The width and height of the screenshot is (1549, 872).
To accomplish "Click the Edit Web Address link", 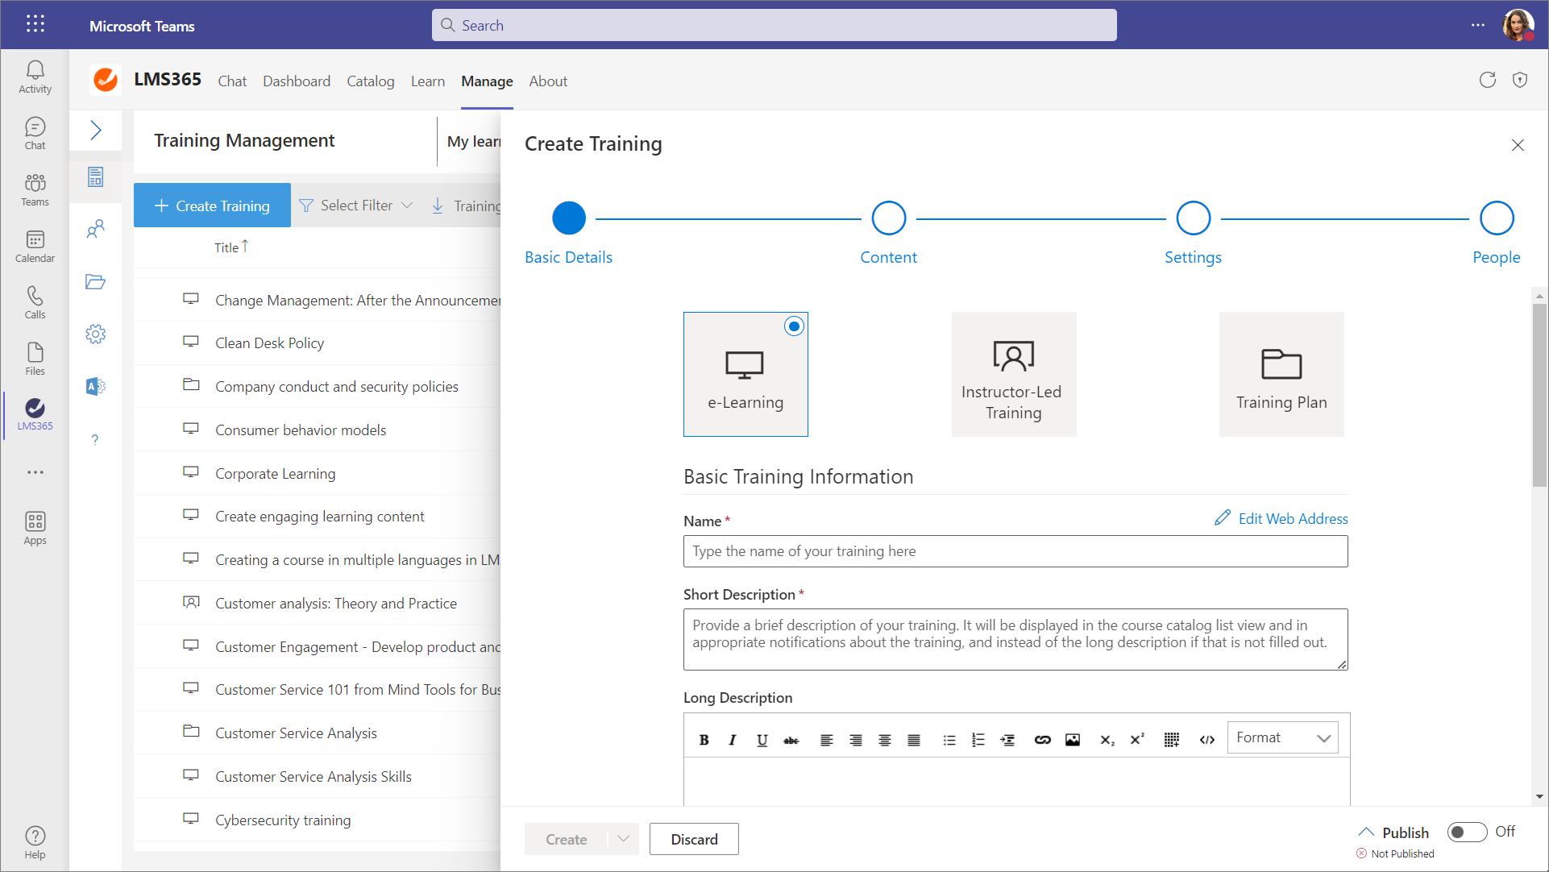I will [x=1281, y=518].
